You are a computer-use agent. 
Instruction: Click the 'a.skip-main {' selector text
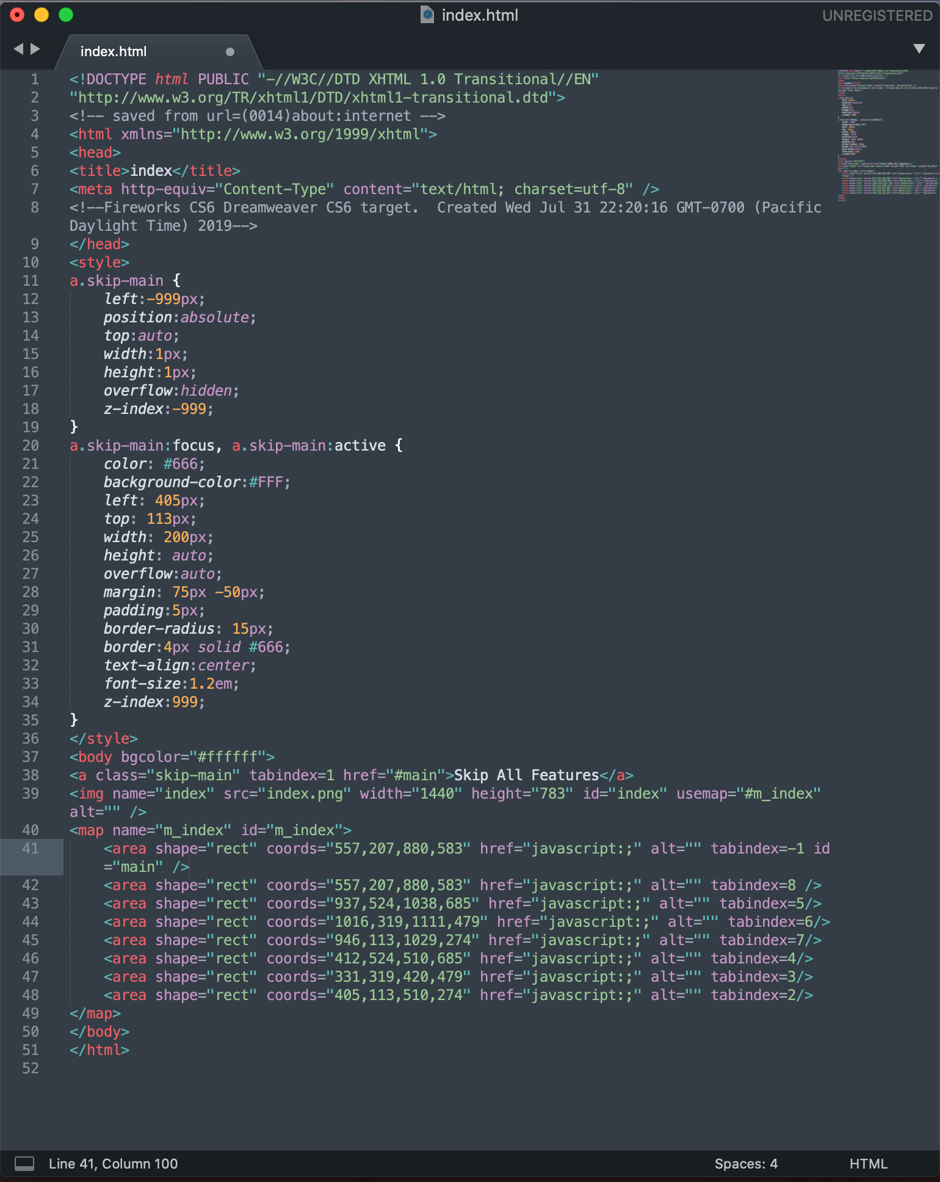coord(125,281)
